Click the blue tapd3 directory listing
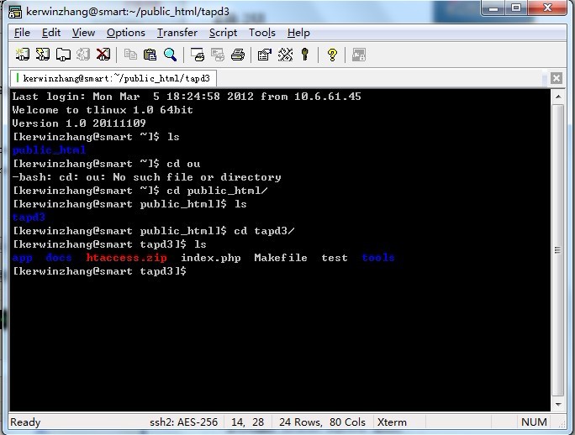This screenshot has height=435, width=575. (29, 217)
